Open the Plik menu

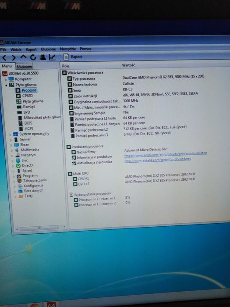[x=3, y=50]
